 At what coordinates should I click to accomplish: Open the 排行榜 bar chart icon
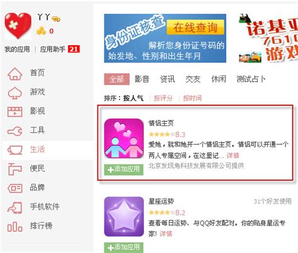coord(15,227)
